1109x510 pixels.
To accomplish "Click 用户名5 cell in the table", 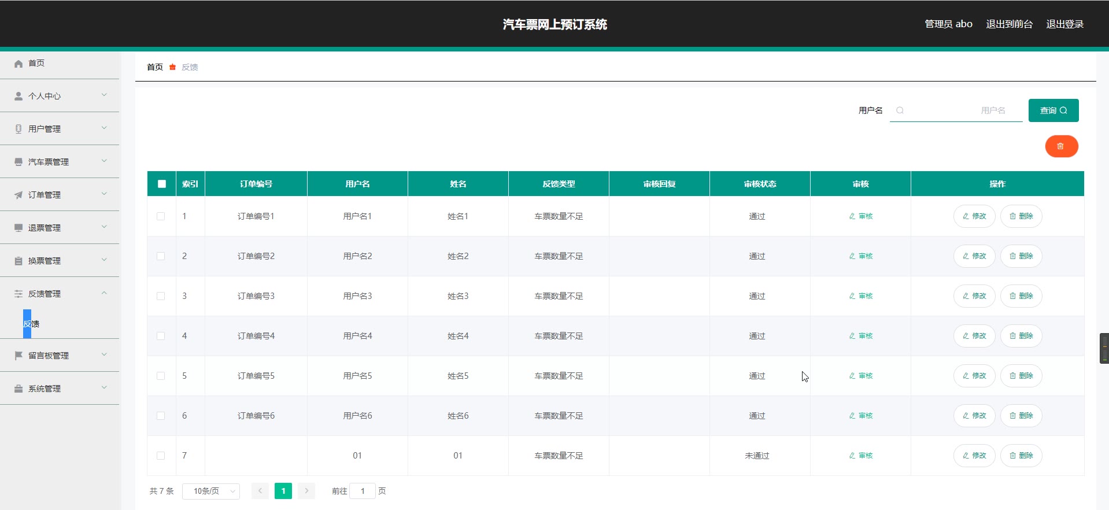I will click(x=357, y=376).
